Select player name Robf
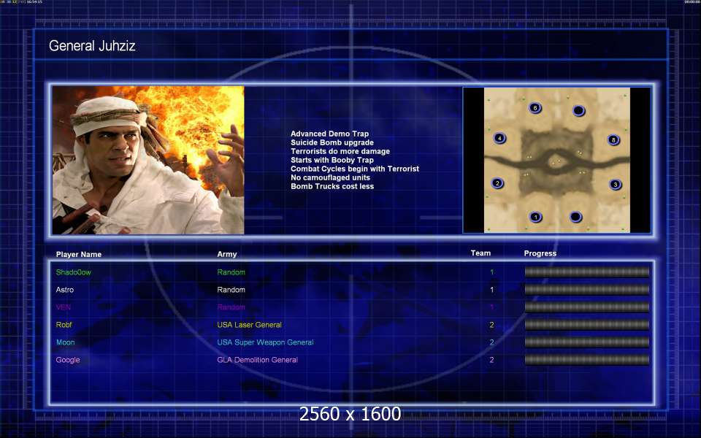 64,324
